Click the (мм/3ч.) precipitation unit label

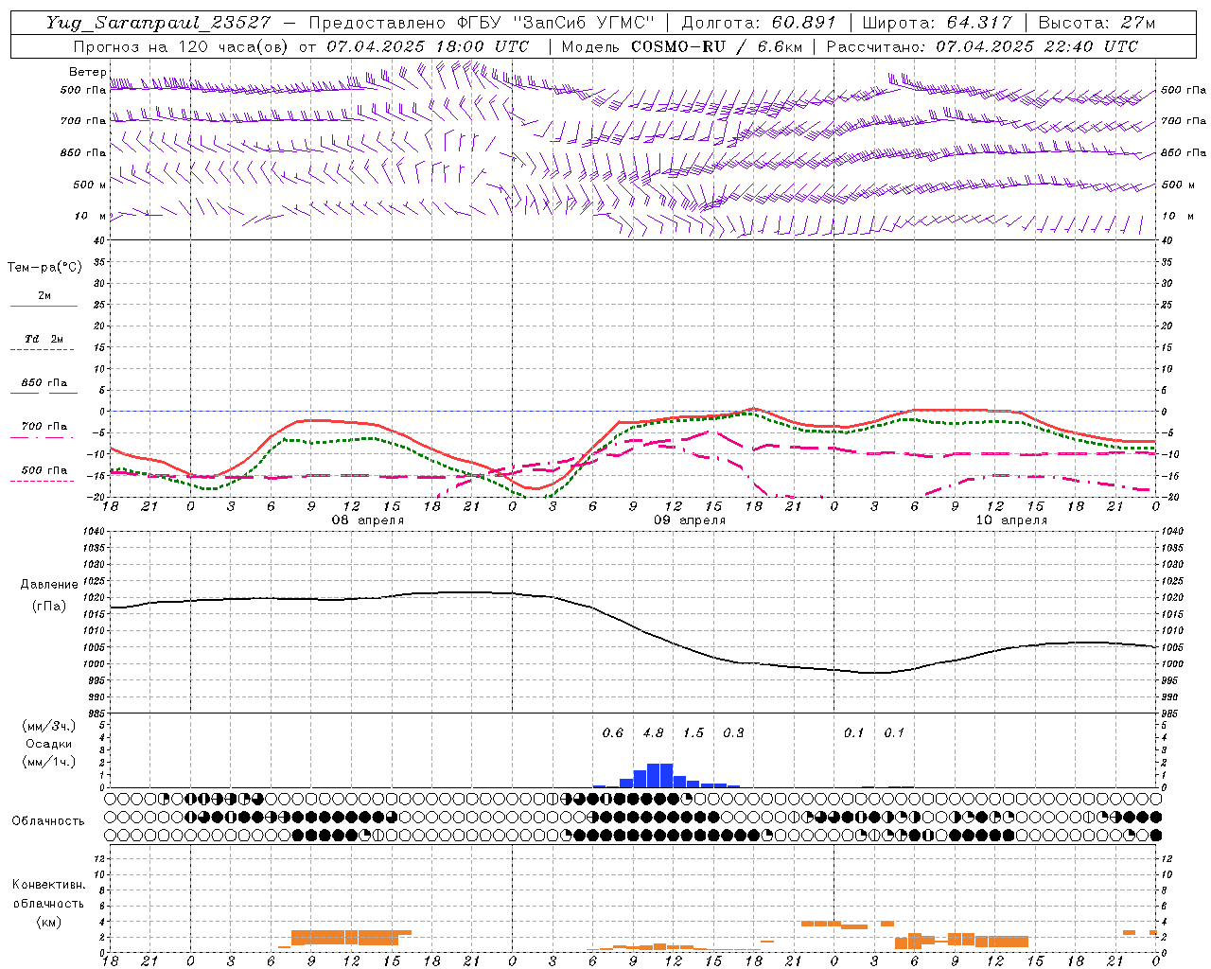49,726
